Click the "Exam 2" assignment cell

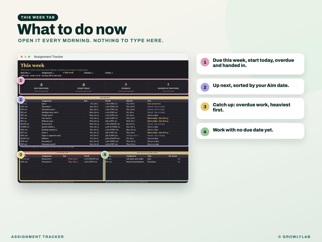[45, 133]
